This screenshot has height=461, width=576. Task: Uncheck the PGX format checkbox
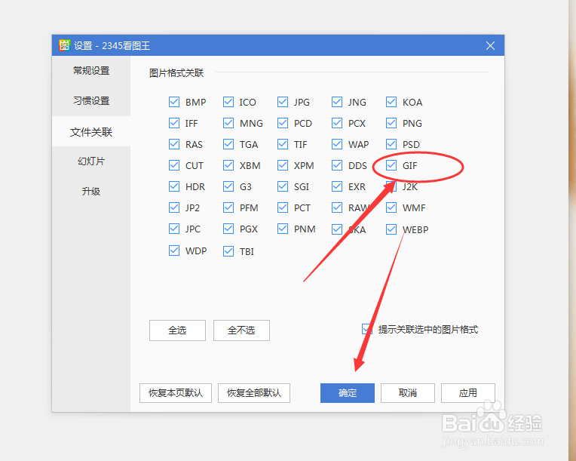coord(228,229)
